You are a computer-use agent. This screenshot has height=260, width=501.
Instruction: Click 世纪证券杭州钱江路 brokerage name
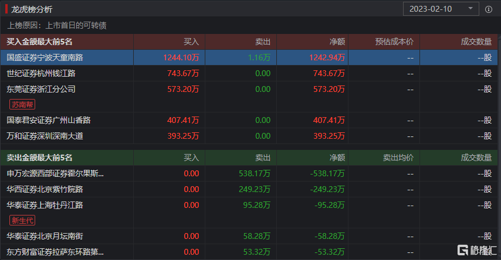coord(41,73)
